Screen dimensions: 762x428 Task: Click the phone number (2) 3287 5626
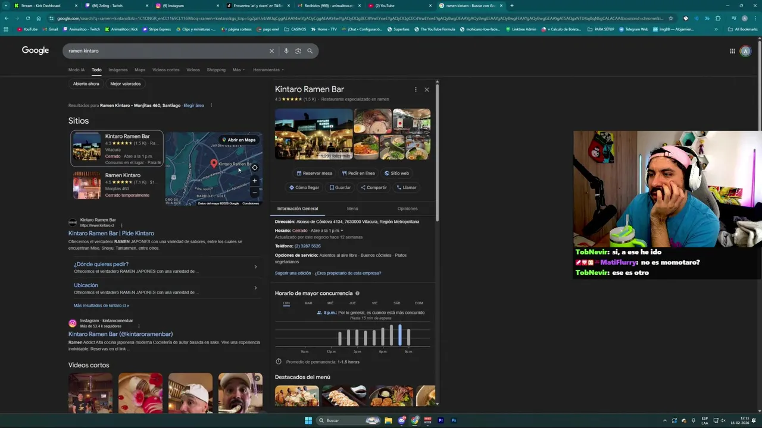pos(307,246)
